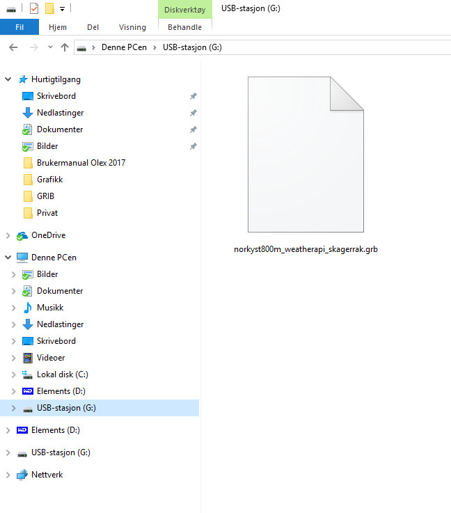Open the File (Fil) menu
The width and height of the screenshot is (451, 513).
pyautogui.click(x=19, y=27)
